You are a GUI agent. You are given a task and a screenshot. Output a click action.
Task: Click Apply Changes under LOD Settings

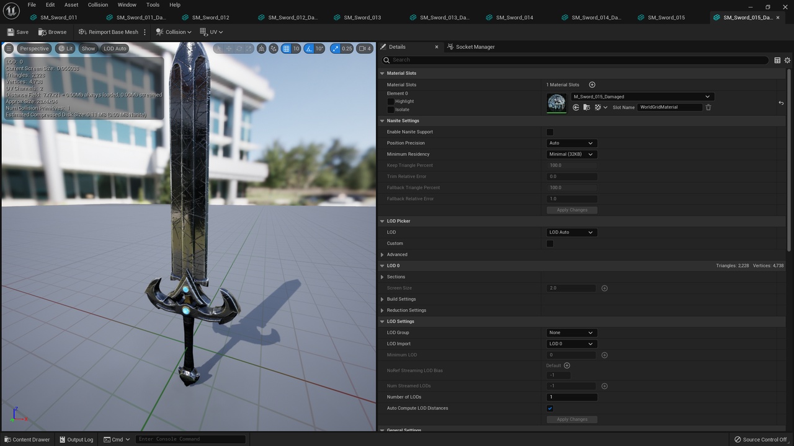click(x=571, y=419)
